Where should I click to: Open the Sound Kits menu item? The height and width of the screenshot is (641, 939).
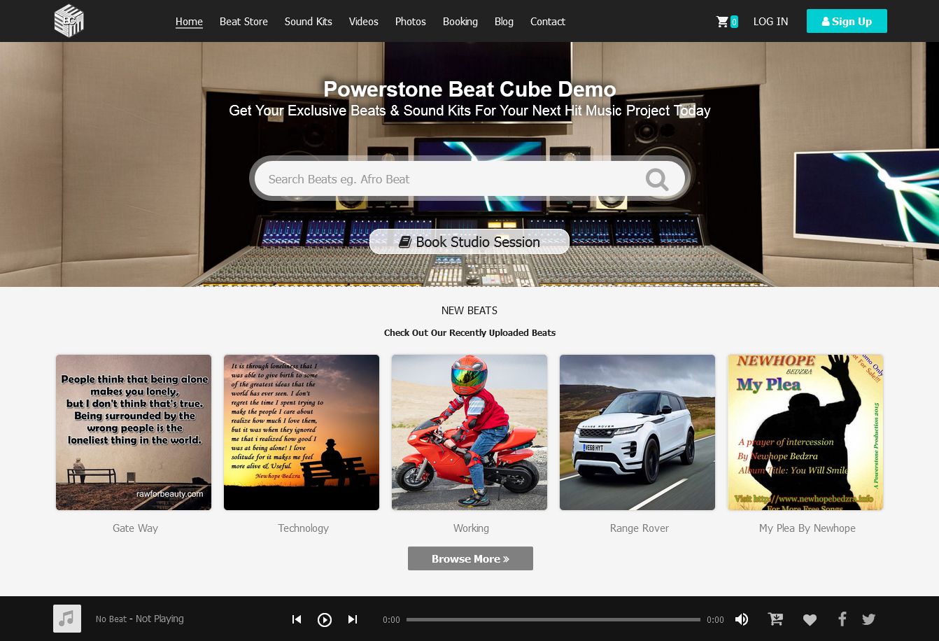pos(309,22)
